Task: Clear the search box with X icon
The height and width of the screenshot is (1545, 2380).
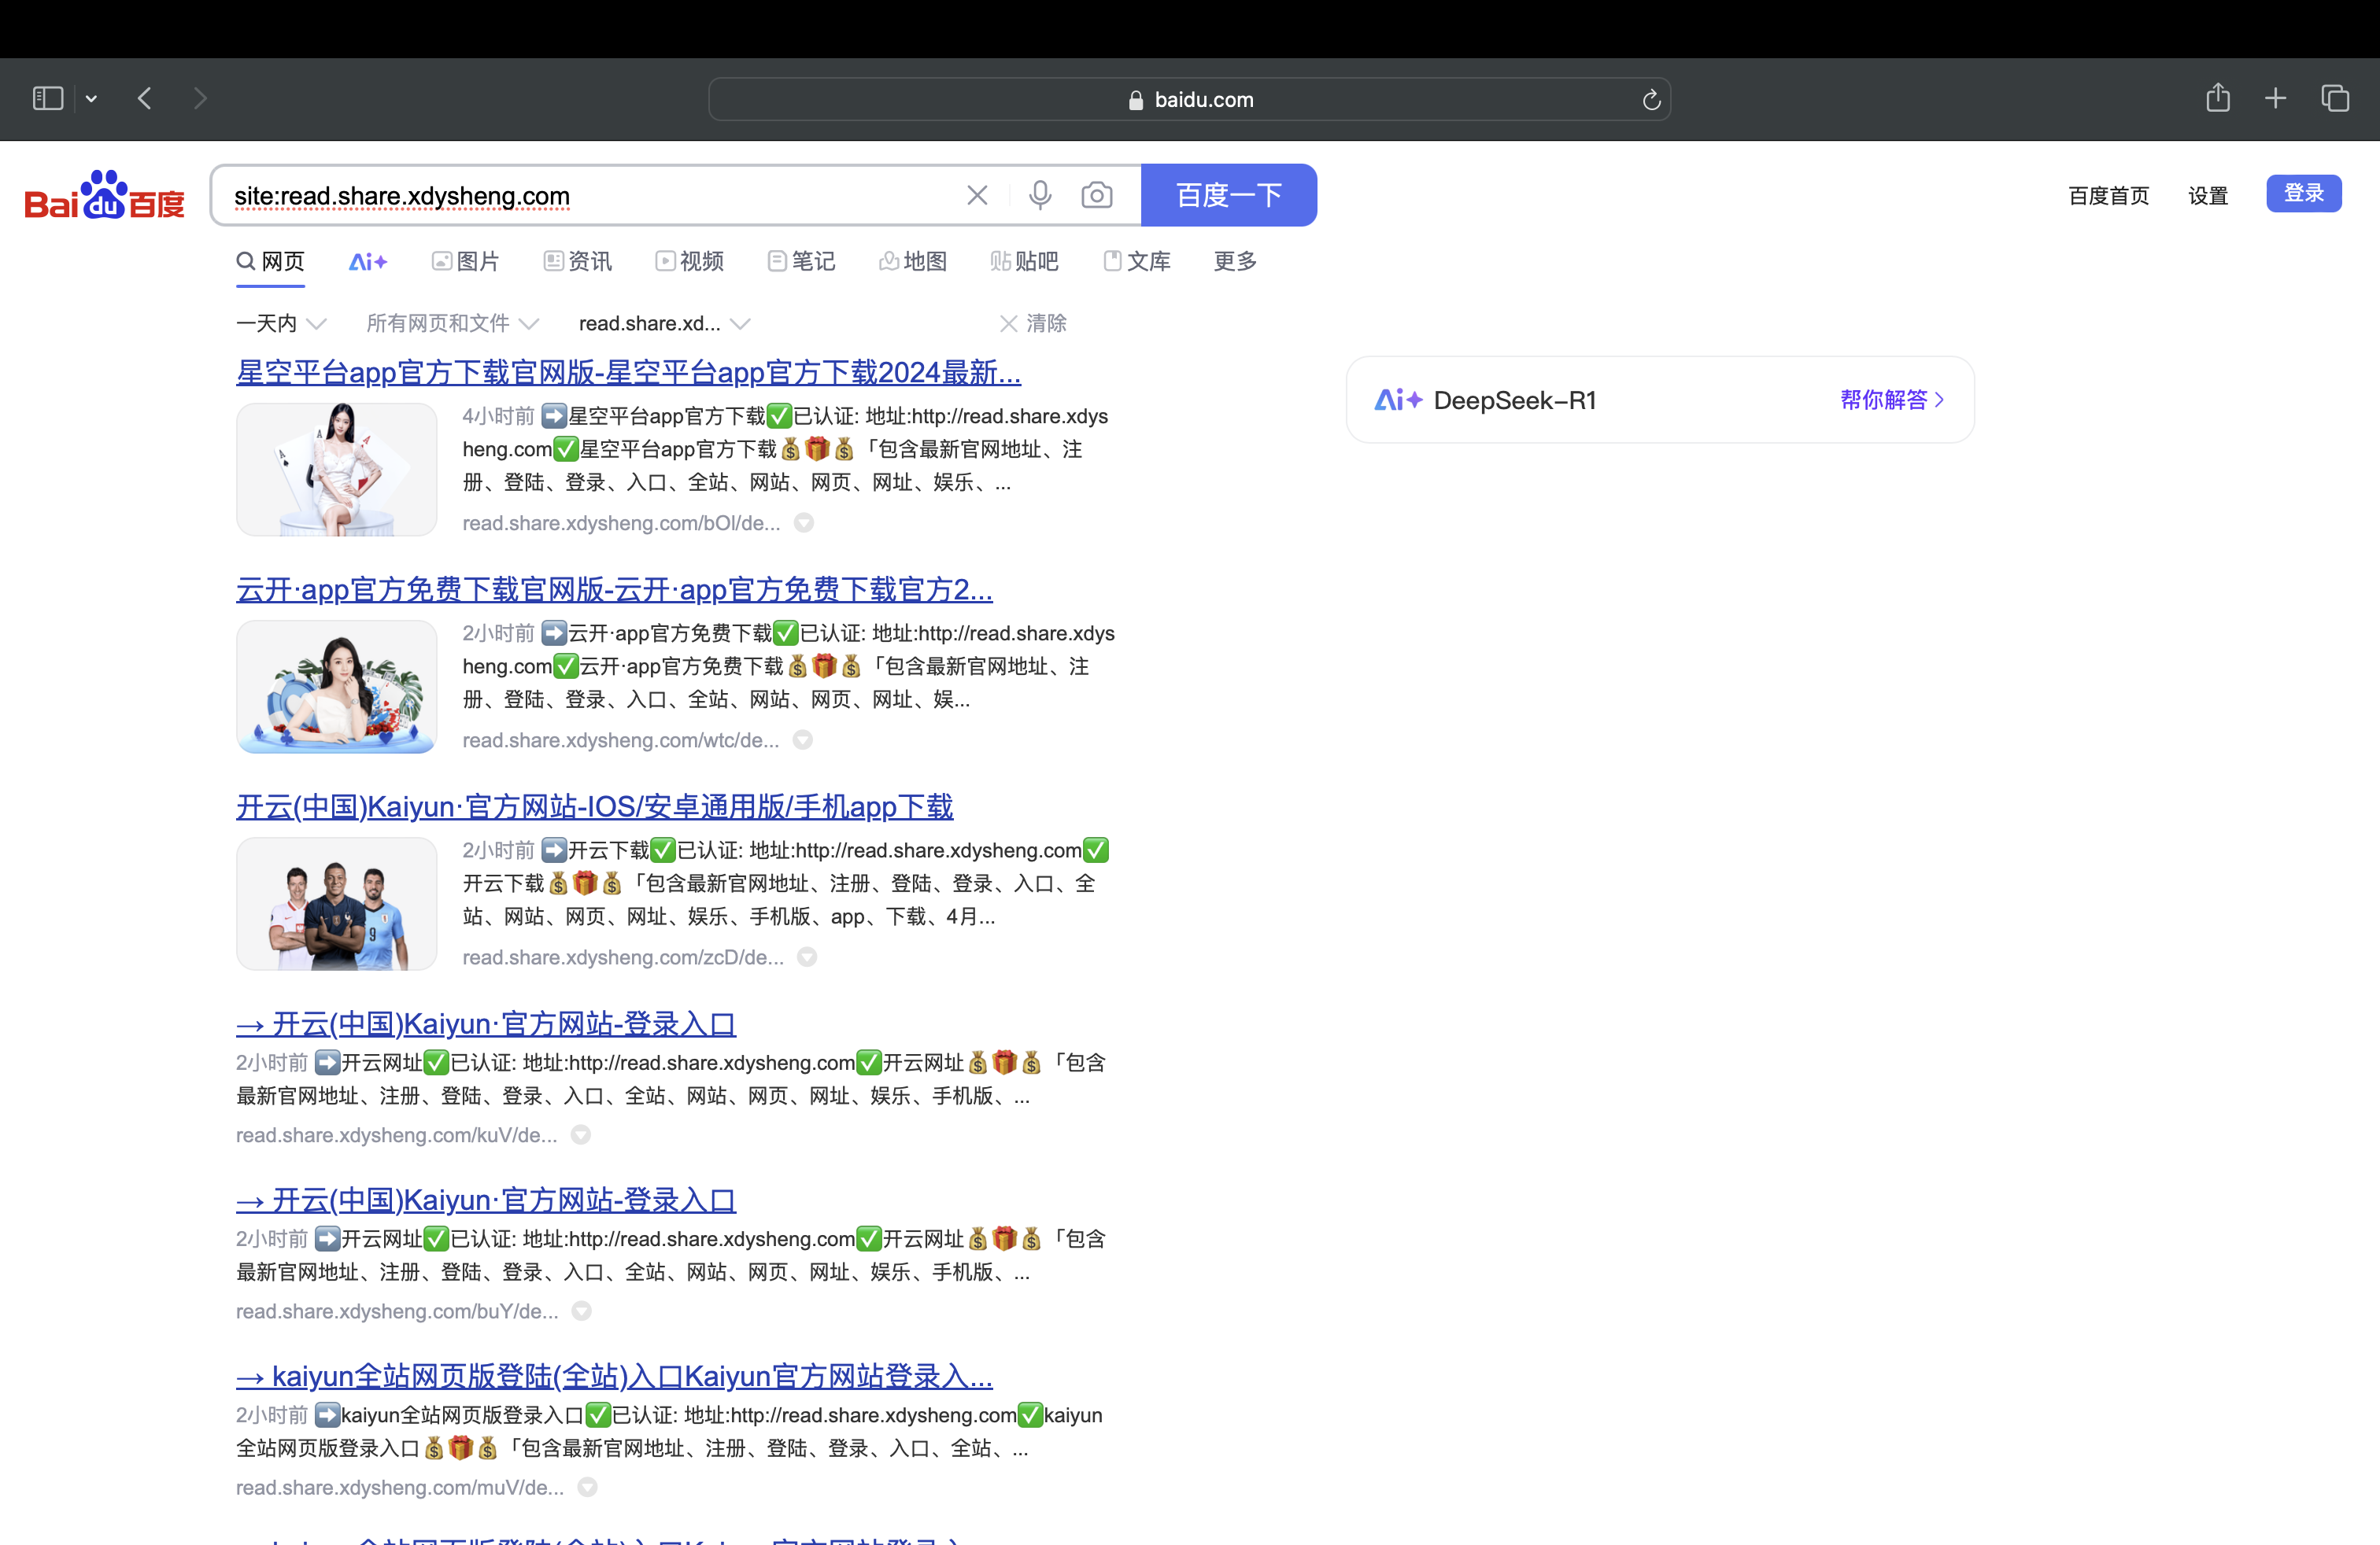Action: (x=977, y=195)
